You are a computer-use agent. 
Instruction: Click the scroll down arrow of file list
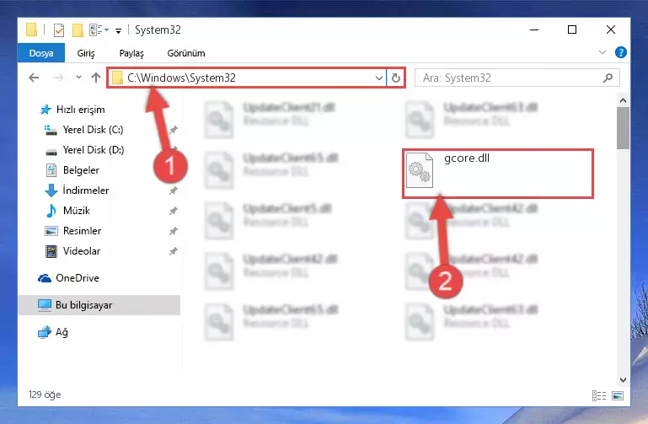[624, 380]
